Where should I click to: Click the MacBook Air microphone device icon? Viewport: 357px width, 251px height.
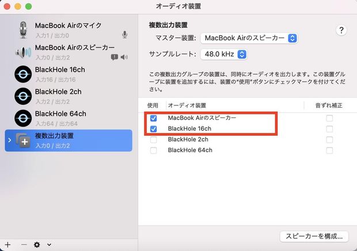click(x=23, y=30)
